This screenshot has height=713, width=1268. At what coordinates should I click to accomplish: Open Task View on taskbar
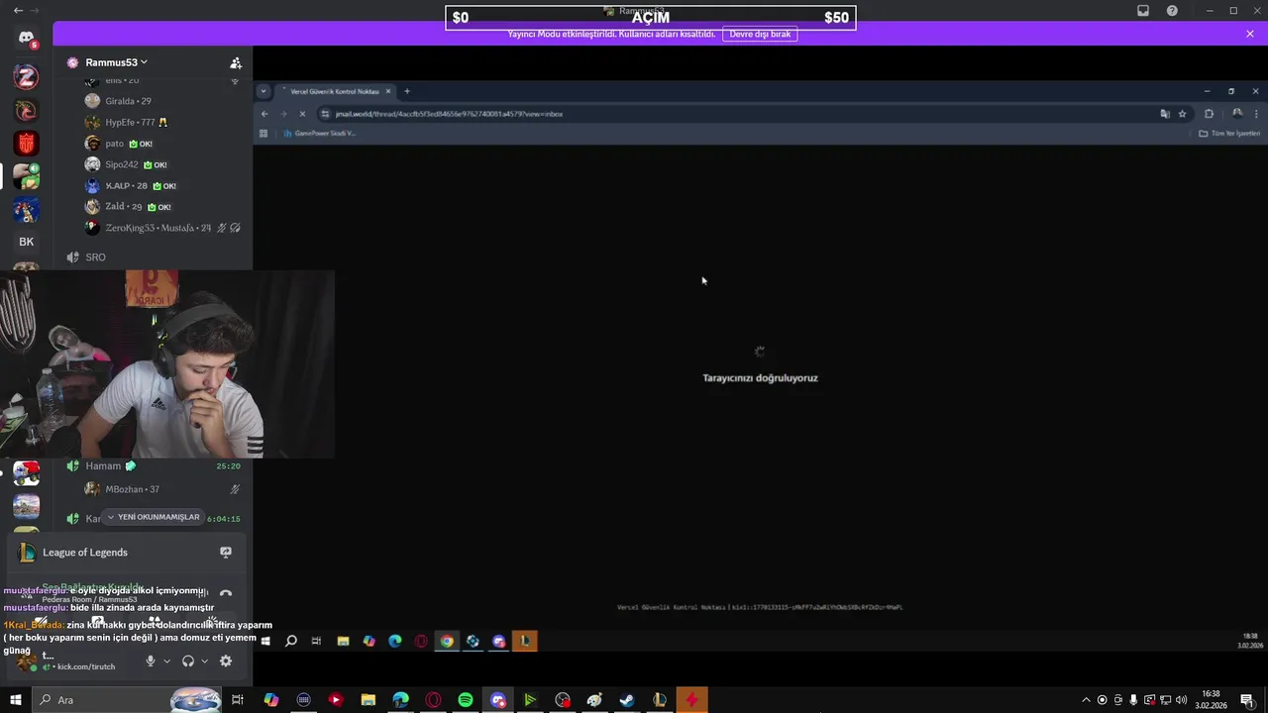(x=238, y=700)
